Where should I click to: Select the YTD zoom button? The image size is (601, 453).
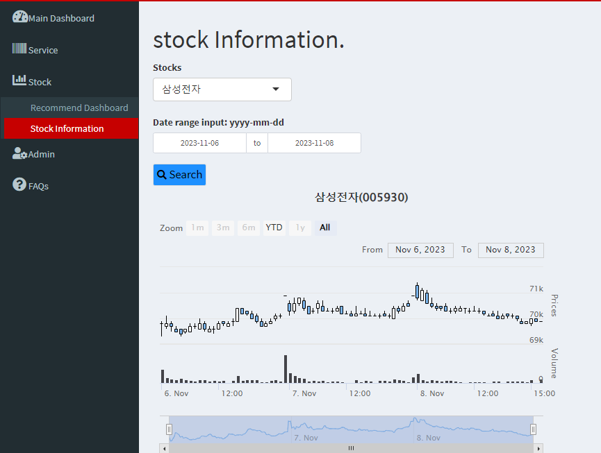click(274, 228)
